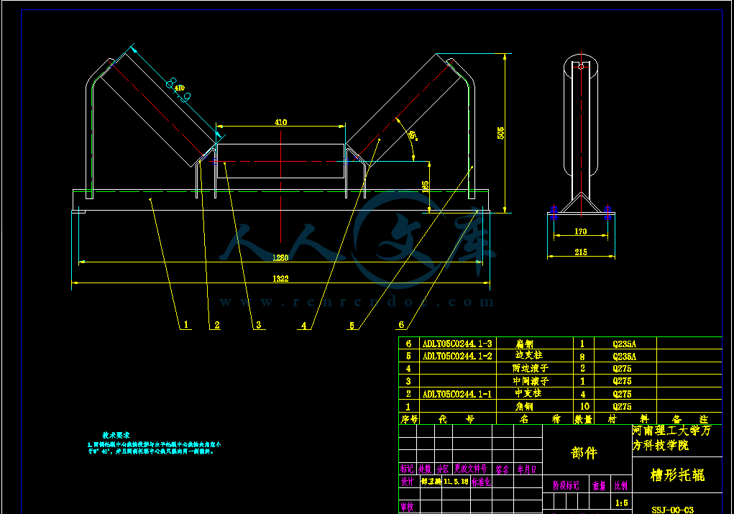Select the 215 dimension under side view

581,252
